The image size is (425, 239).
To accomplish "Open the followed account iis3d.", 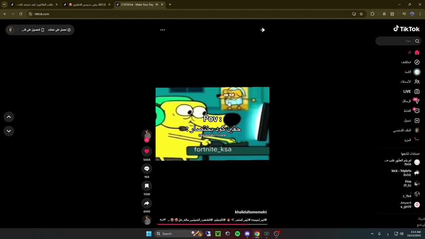I will [x=405, y=173].
